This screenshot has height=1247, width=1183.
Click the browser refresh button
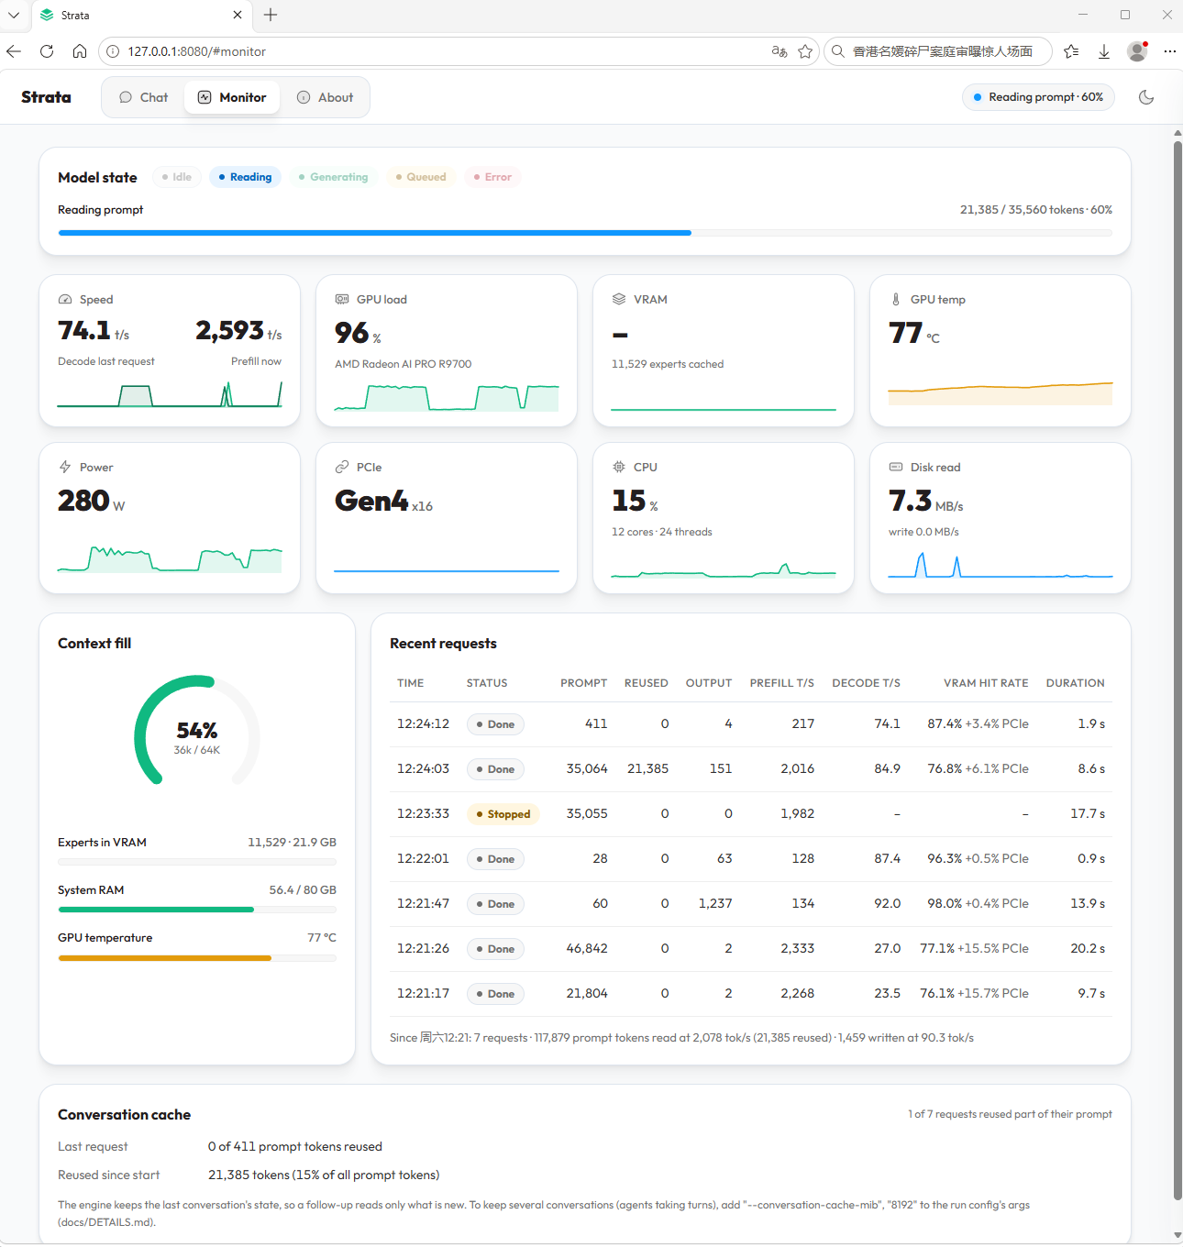click(47, 51)
